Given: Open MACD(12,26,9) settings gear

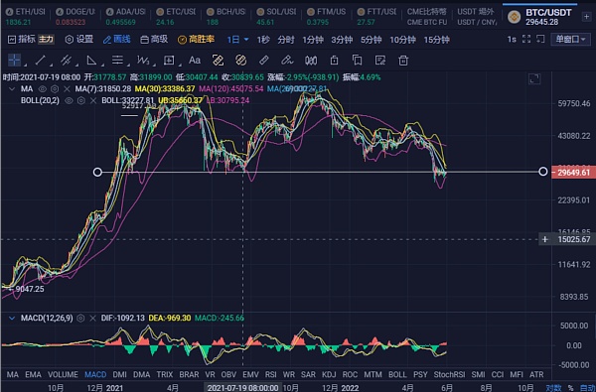Looking at the screenshot, I should pyautogui.click(x=80, y=319).
